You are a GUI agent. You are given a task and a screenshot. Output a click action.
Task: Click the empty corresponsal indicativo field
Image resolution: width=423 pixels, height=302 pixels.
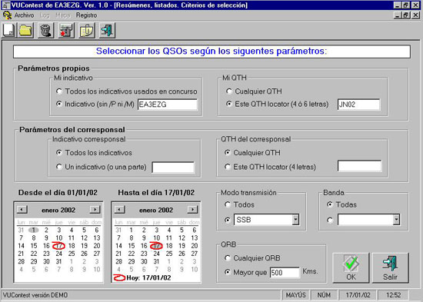coord(173,168)
